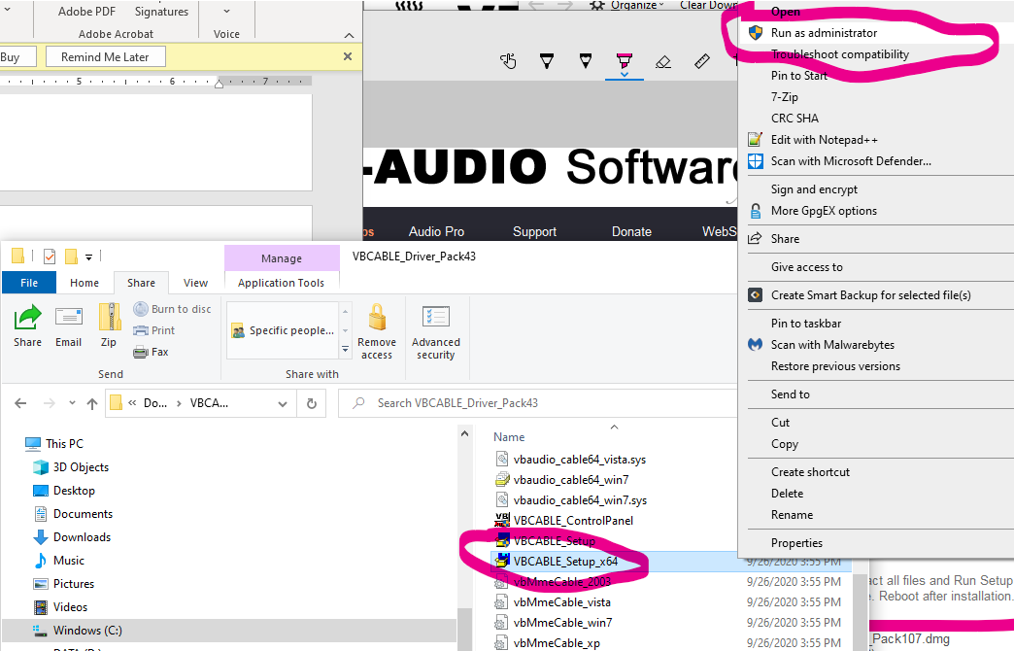Image resolution: width=1014 pixels, height=651 pixels.
Task: Click the Email icon in Send group
Action: [x=69, y=326]
